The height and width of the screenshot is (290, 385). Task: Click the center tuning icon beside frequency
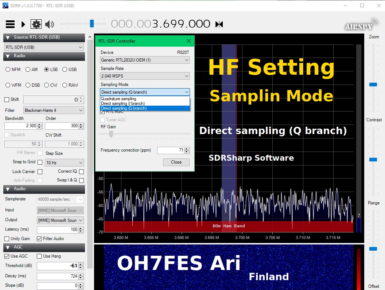tap(219, 24)
